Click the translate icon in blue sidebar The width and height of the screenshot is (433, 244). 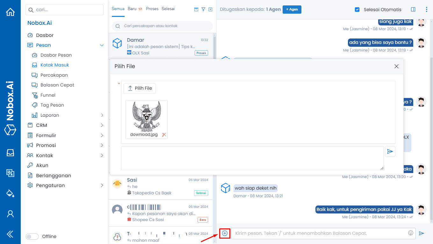(10, 173)
